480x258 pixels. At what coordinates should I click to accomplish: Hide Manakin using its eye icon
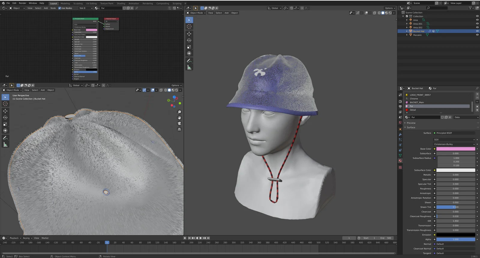tap(477, 35)
